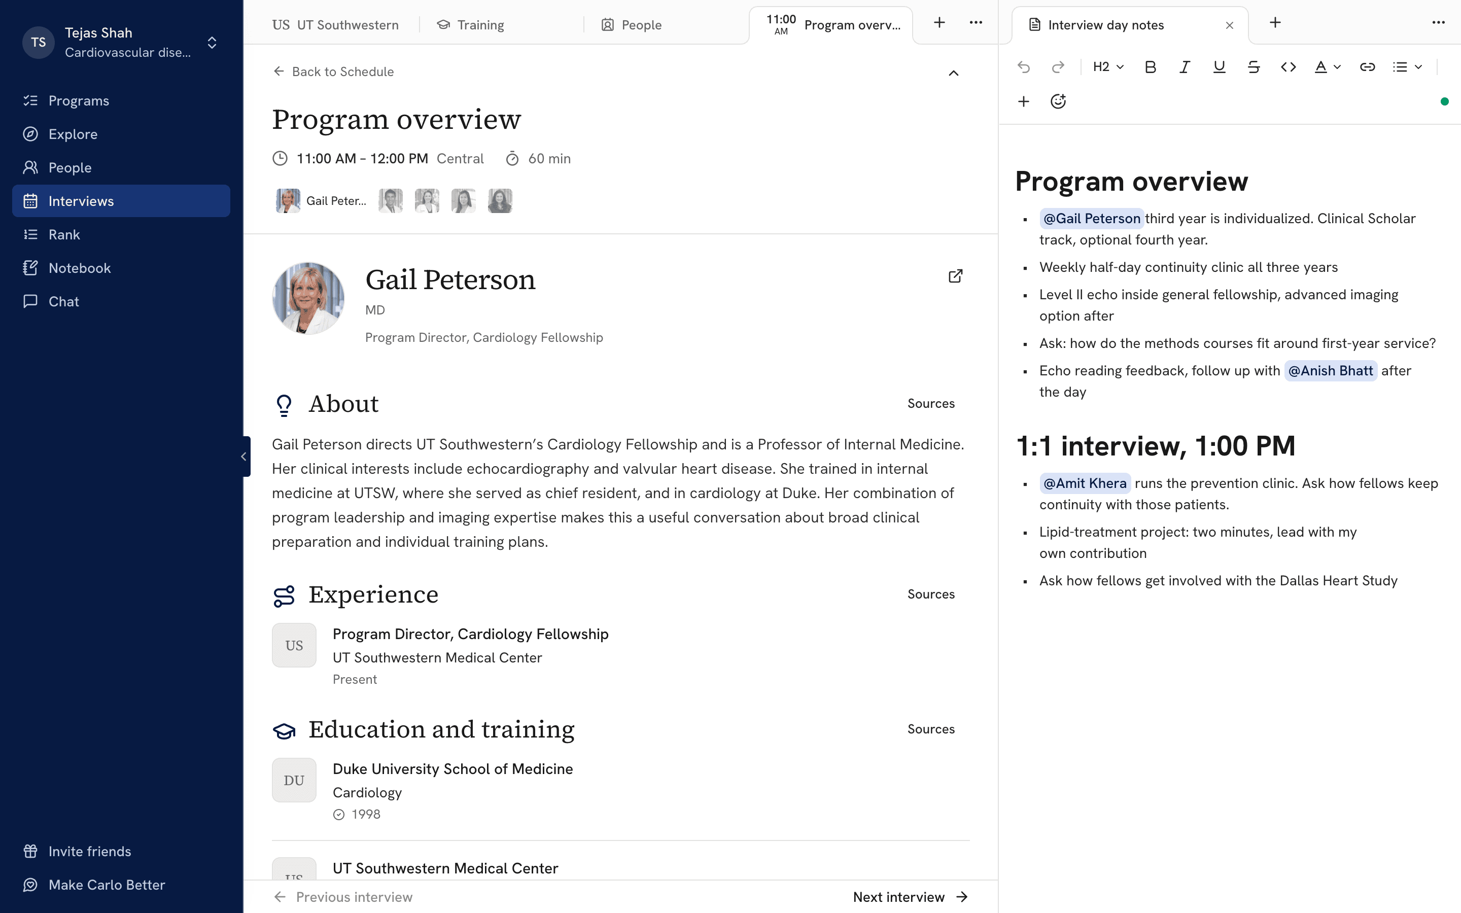Screen dimensions: 1461x913
Task: Click the green sync status dot
Action: tap(1444, 101)
